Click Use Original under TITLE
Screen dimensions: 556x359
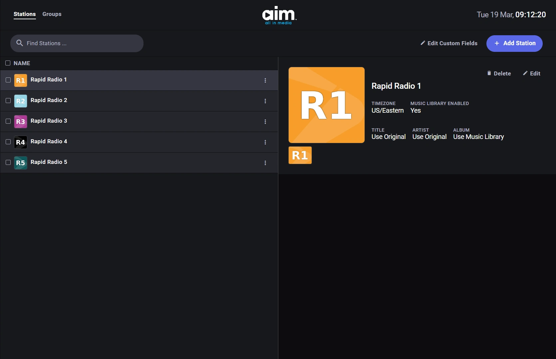[389, 137]
